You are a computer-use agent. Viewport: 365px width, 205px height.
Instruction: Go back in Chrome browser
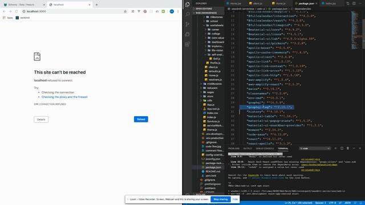click(4, 11)
